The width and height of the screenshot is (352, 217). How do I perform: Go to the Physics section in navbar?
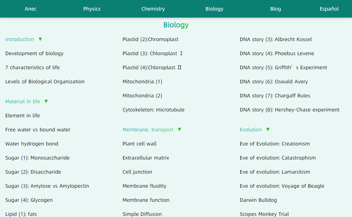pyautogui.click(x=92, y=9)
